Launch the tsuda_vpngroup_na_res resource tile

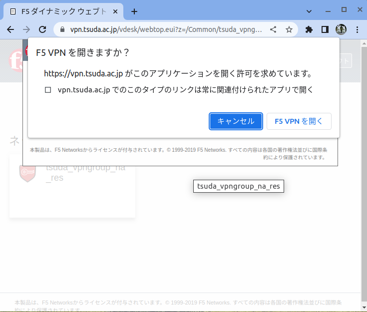(x=72, y=186)
